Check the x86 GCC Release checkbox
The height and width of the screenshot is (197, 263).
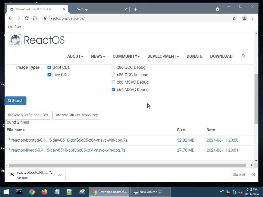pyautogui.click(x=113, y=75)
